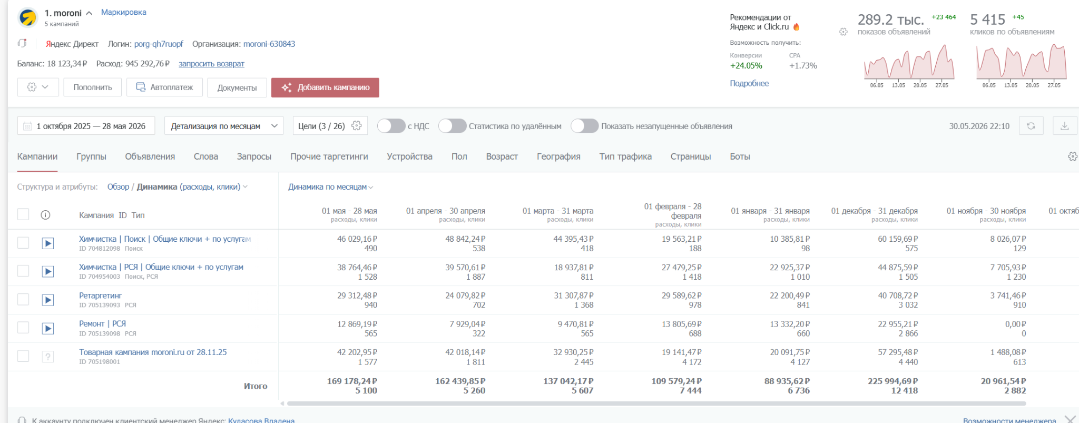Open the 1 октября 2025 — 28 мая 2026 picker
Viewport: 1079px width, 423px height.
(86, 126)
